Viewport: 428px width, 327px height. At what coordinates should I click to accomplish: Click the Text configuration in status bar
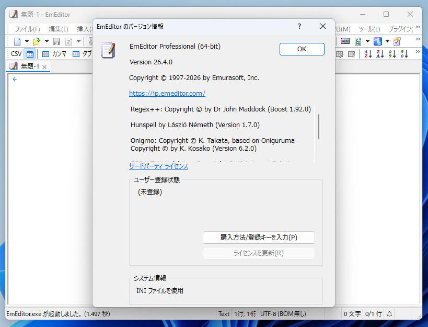tap(224, 314)
